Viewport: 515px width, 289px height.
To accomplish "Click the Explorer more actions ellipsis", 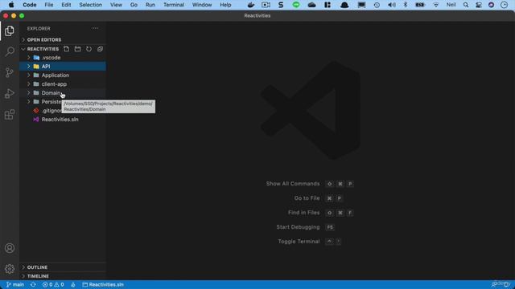I will coord(95,29).
